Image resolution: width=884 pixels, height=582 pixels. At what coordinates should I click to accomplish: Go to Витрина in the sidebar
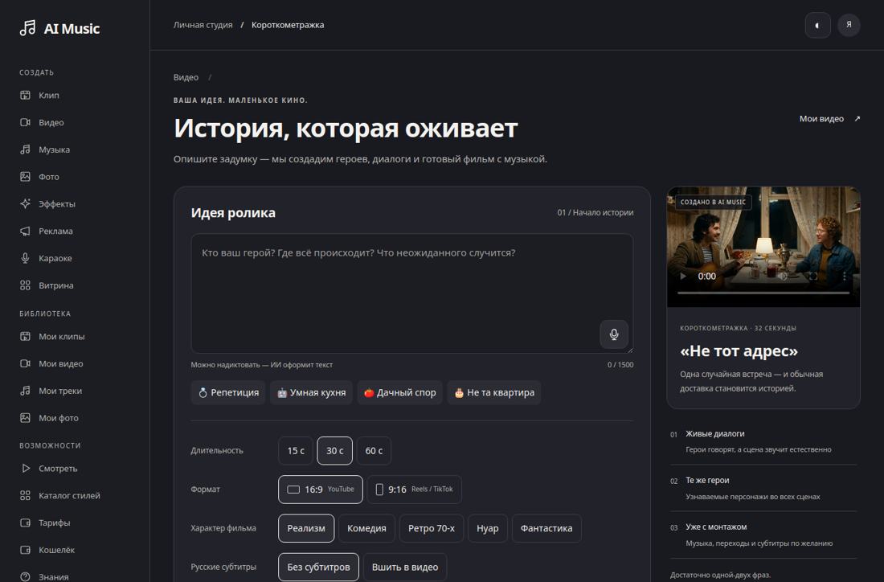tap(47, 285)
